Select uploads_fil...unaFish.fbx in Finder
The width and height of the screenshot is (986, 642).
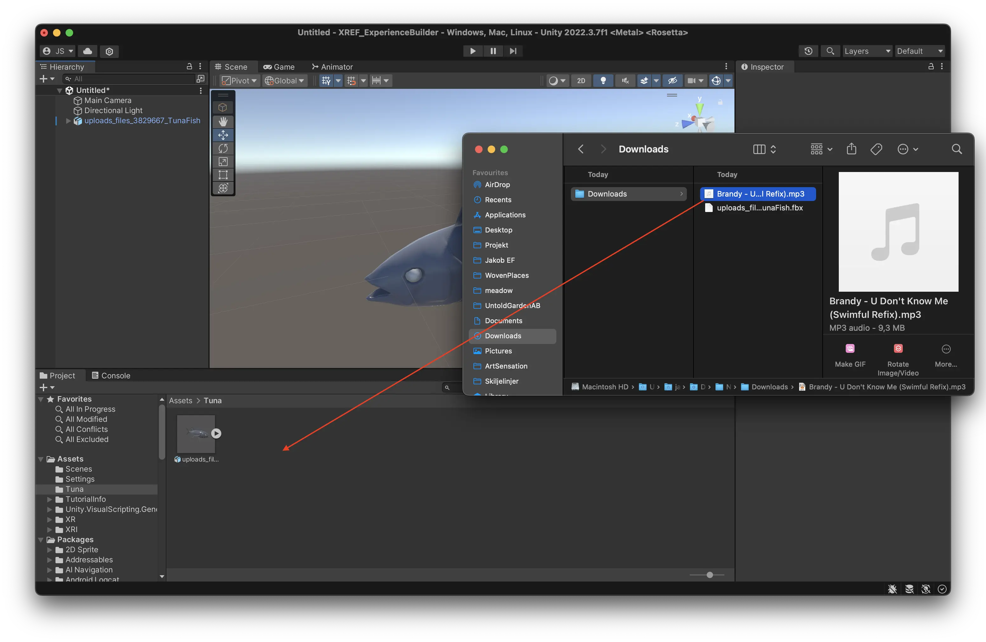click(759, 208)
